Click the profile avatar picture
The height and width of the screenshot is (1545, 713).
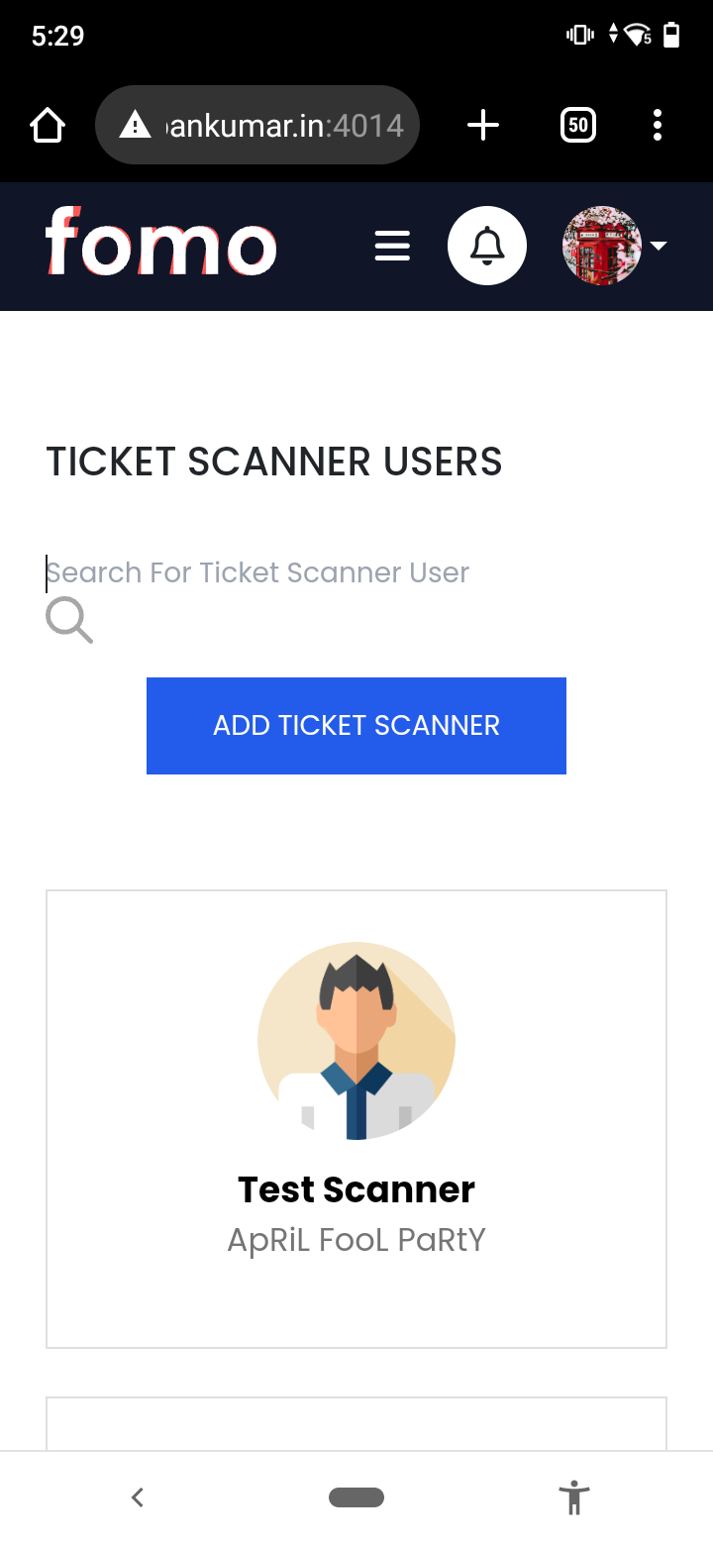click(601, 246)
